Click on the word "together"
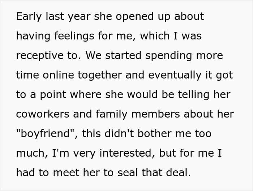The image size is (253, 191). tap(100, 75)
